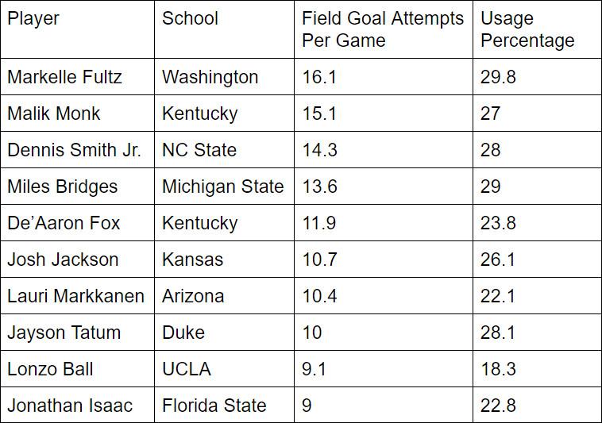Select the Kansas school cell
The width and height of the screenshot is (602, 423).
(192, 260)
